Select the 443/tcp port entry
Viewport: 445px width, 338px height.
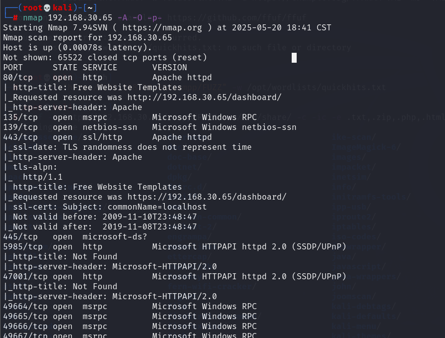pyautogui.click(x=20, y=137)
